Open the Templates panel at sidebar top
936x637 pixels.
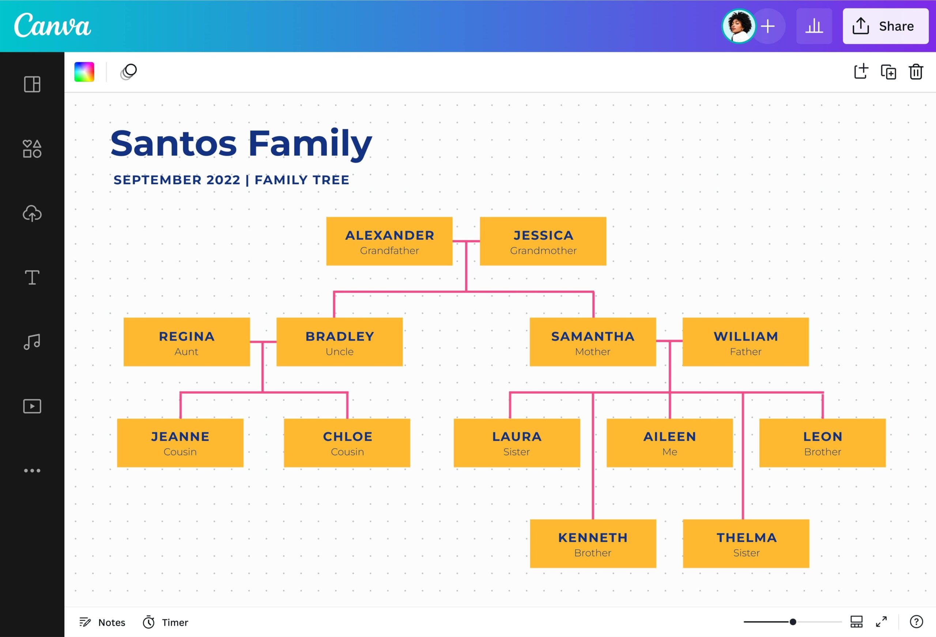click(x=32, y=84)
